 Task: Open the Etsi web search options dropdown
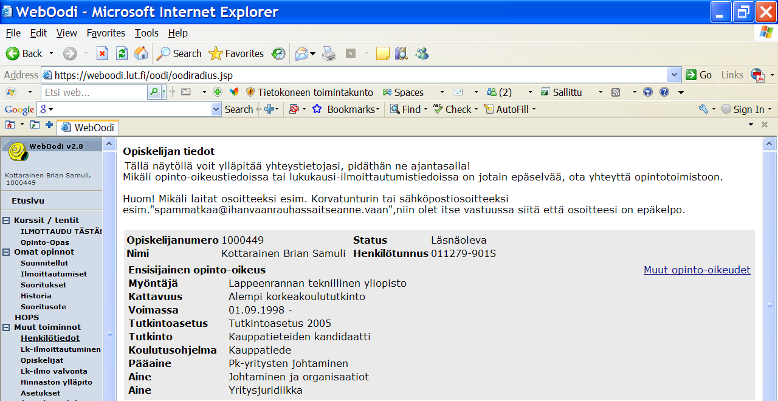coord(164,92)
